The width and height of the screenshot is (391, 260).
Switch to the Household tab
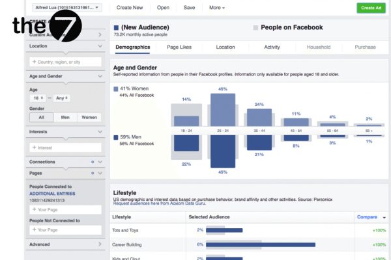319,47
